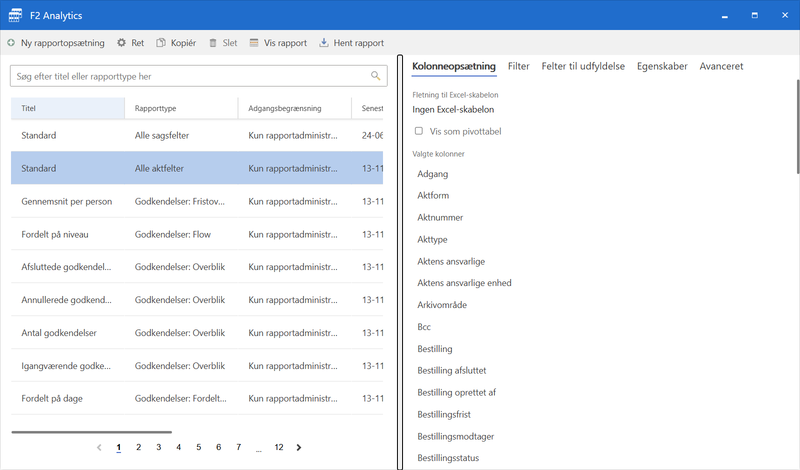Go to next page with right chevron
Screen dimensions: 800x470
tap(299, 447)
